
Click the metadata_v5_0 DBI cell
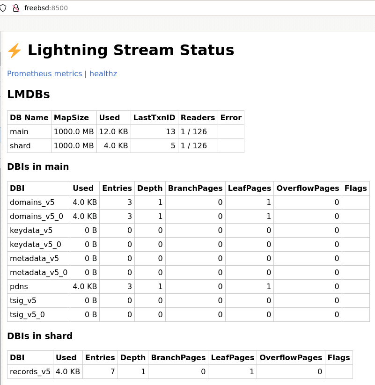pos(38,273)
